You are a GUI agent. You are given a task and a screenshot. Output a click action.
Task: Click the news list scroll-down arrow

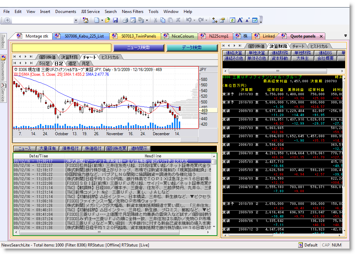[214, 227]
